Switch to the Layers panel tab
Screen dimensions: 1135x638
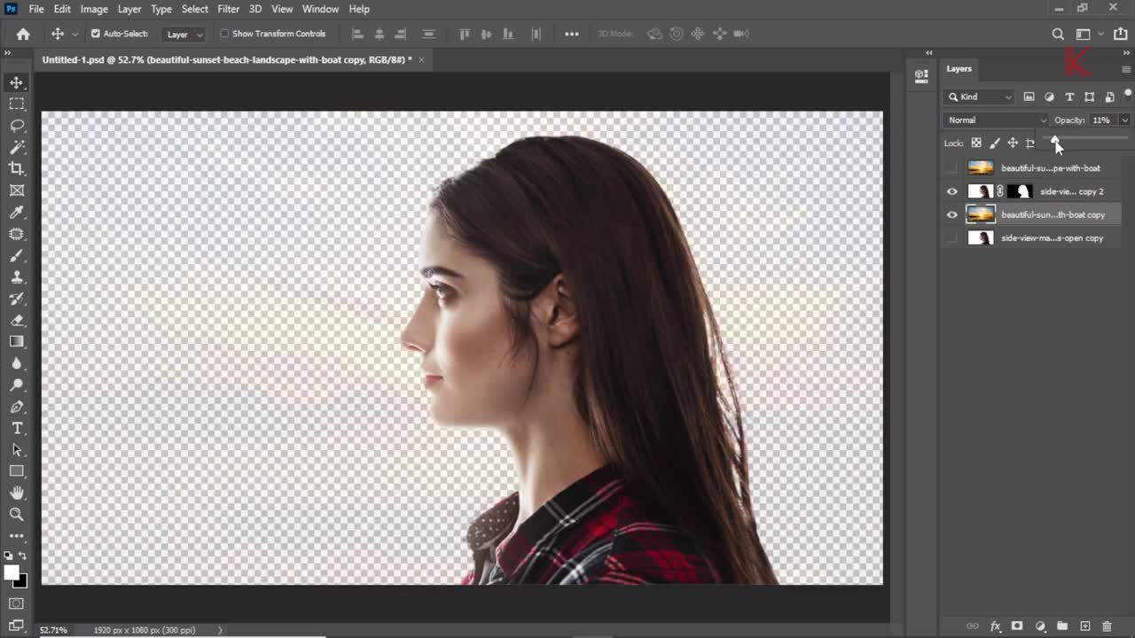(959, 68)
